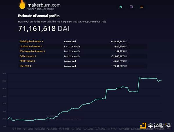Open the makerburn.com site title
This screenshot has width=174, height=132.
pos(44,5)
